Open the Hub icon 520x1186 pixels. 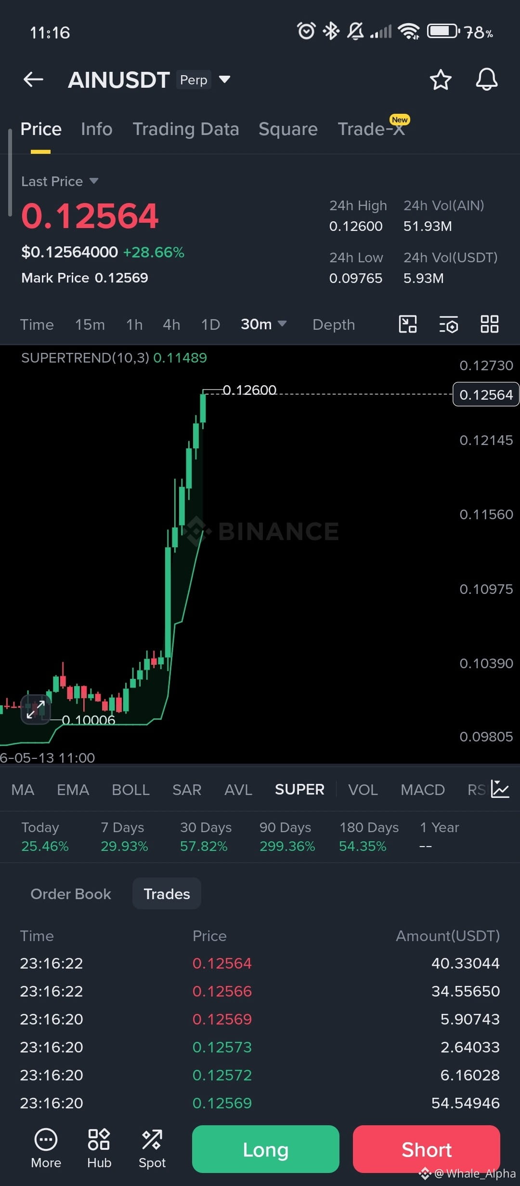99,1149
